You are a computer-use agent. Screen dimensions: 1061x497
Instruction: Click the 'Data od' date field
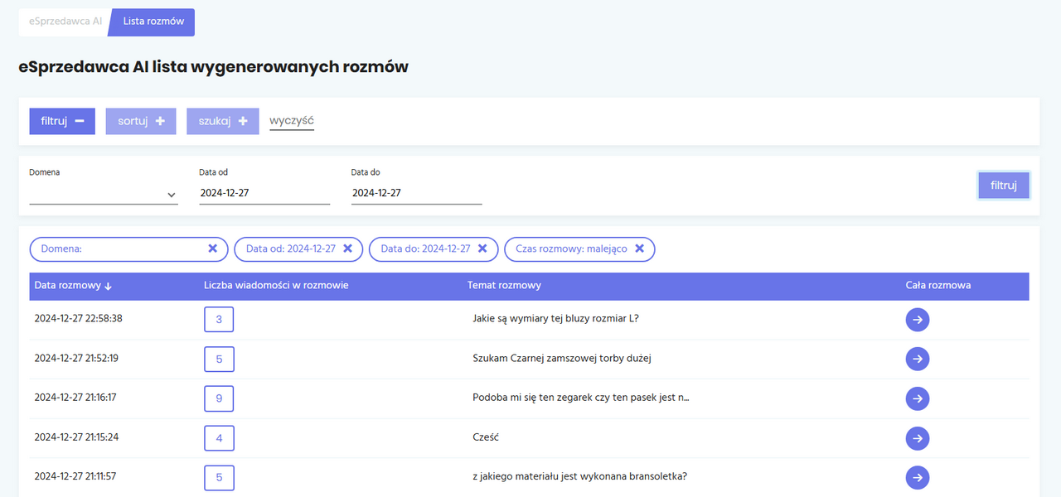pyautogui.click(x=264, y=193)
